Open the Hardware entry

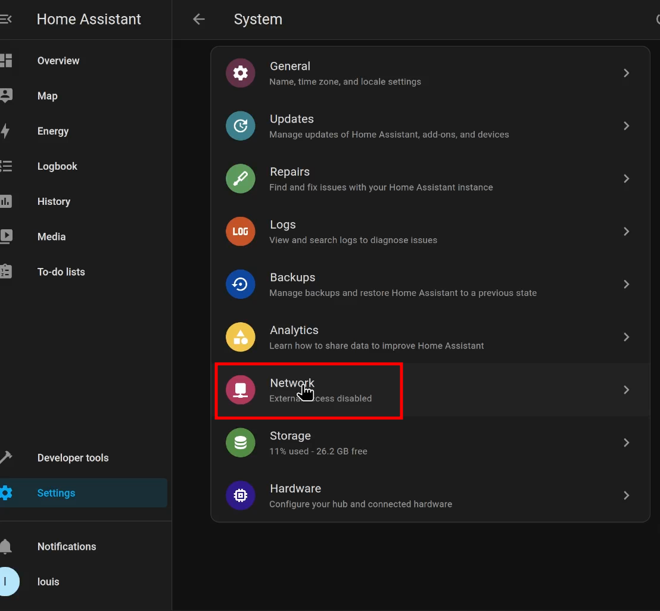pos(430,495)
